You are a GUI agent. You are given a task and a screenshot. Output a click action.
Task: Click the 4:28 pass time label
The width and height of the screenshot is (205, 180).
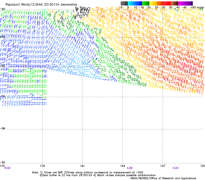(129, 168)
